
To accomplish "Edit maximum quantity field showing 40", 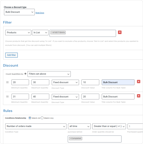I will pos(40,96).
